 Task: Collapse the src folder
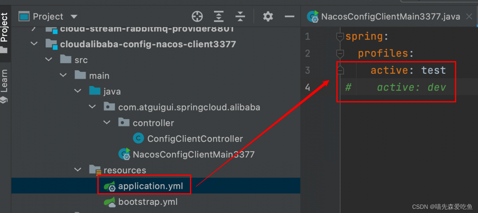49,60
